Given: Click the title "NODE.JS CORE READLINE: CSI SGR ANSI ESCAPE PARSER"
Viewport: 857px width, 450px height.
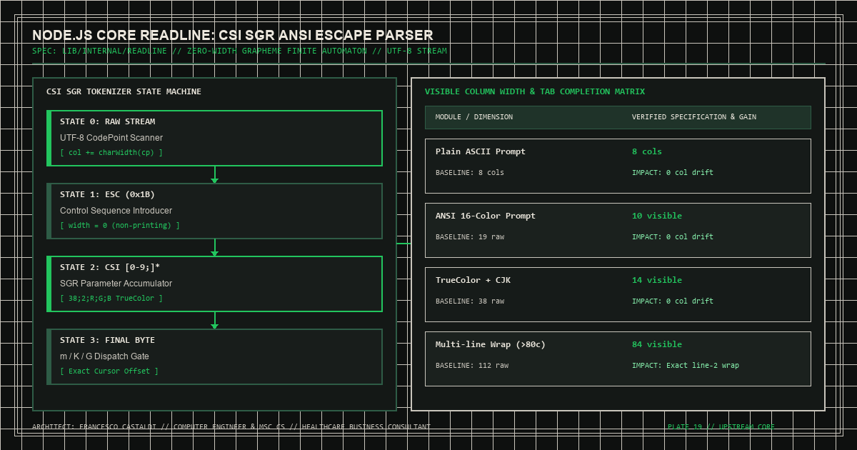Looking at the screenshot, I should (232, 36).
